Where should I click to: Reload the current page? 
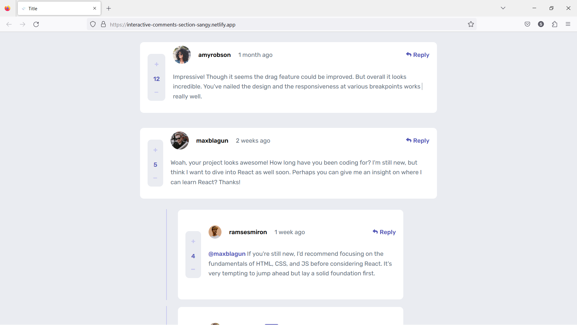(36, 24)
